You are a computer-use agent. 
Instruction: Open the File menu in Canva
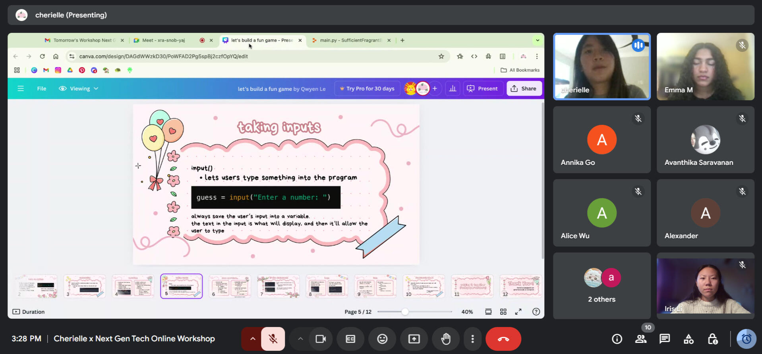(42, 88)
